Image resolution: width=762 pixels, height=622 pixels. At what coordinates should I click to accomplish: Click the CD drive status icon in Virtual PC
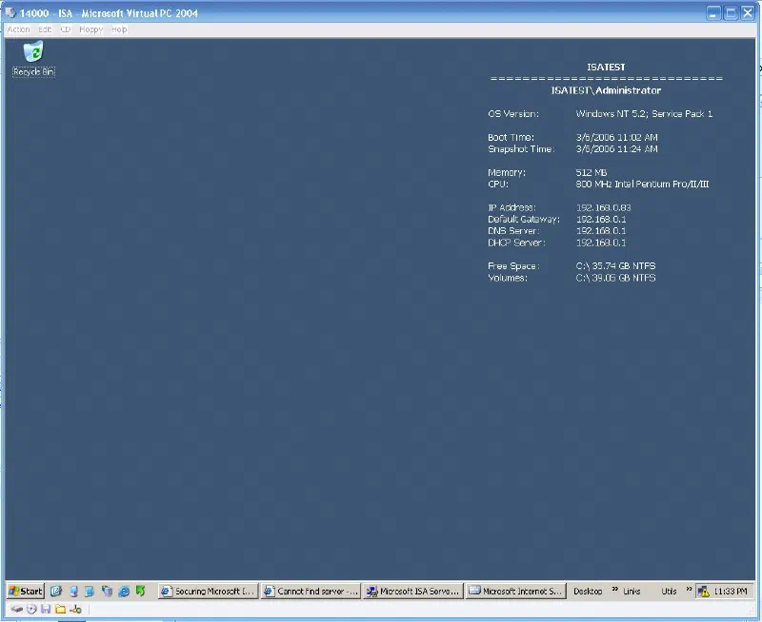tap(31, 609)
